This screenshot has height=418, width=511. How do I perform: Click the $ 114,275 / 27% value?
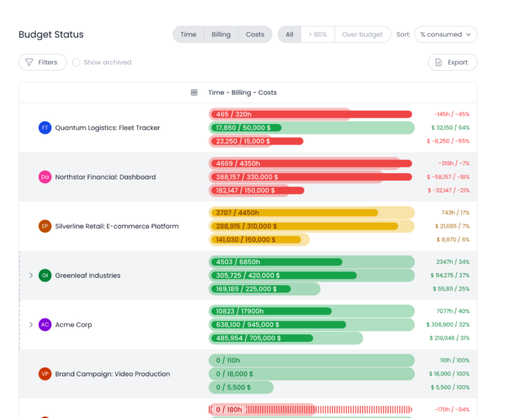[x=450, y=276]
